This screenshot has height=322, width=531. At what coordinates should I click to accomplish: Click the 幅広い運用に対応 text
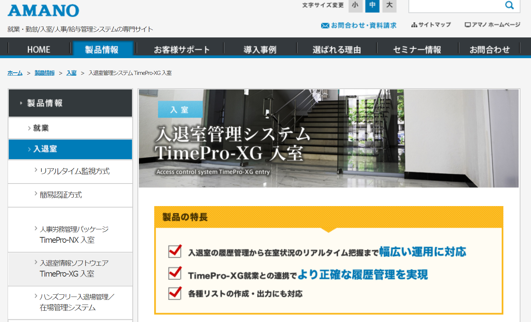click(x=423, y=252)
